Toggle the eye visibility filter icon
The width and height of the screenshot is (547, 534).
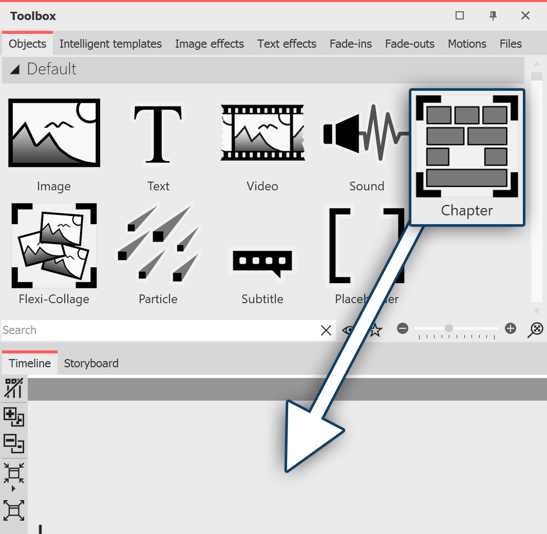point(349,330)
